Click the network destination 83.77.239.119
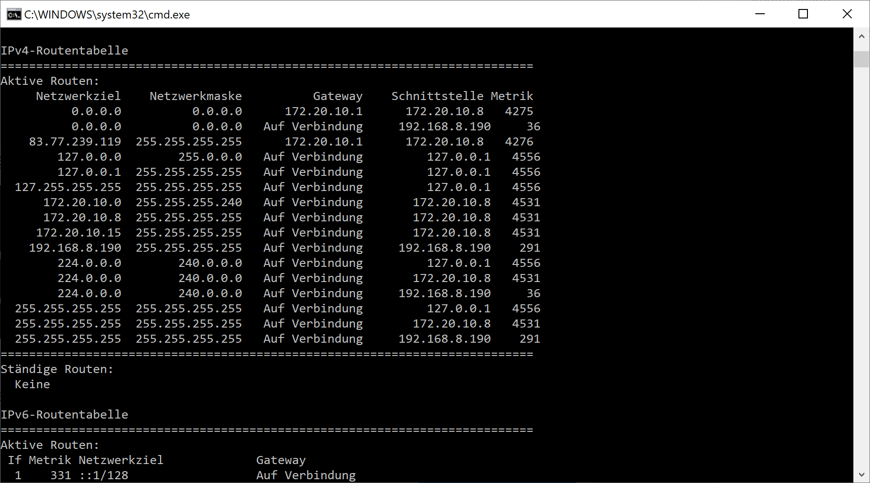The height and width of the screenshot is (483, 870). coord(75,142)
